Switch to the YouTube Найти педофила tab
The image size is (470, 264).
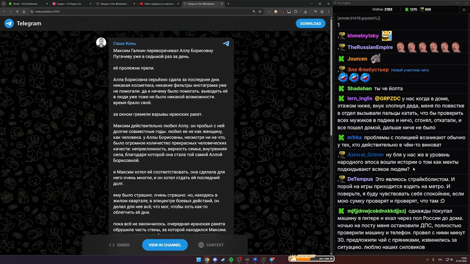tap(159, 4)
